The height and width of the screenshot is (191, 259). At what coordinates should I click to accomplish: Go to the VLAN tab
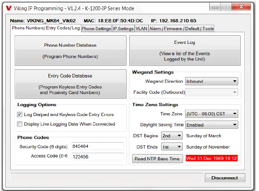pyautogui.click(x=141, y=29)
